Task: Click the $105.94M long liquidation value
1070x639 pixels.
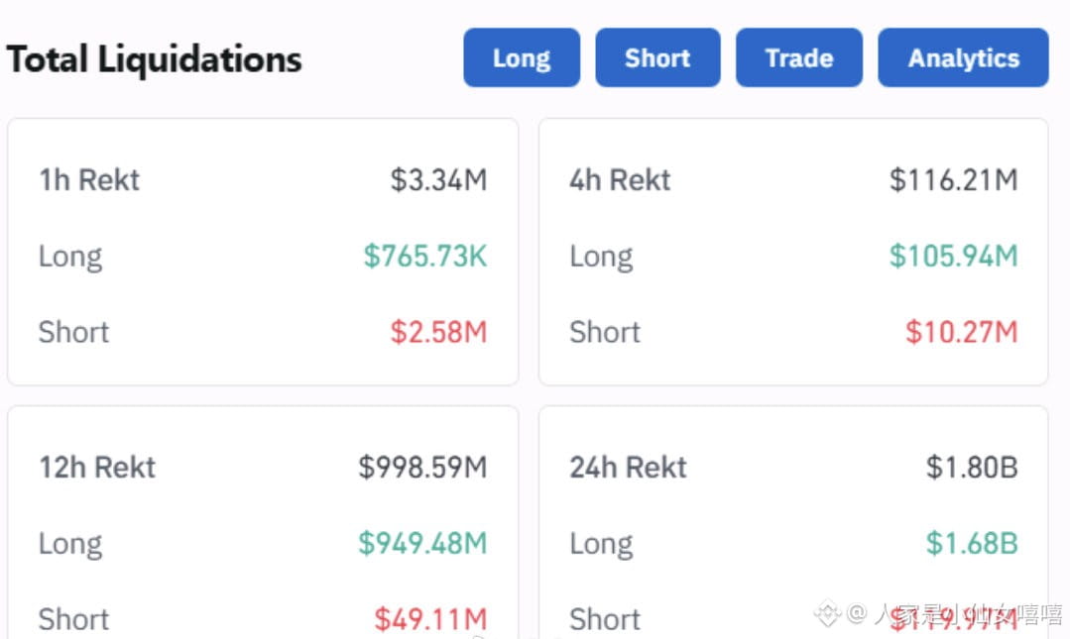Action: [953, 257]
